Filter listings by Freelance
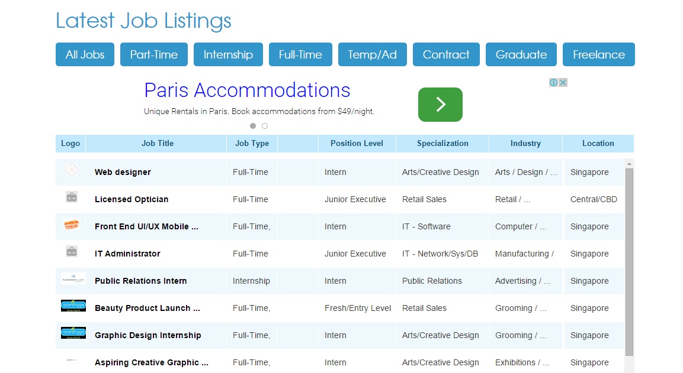The image size is (683, 373). pos(598,54)
